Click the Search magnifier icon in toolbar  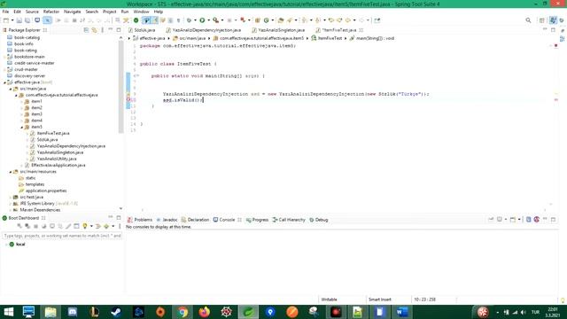[528, 20]
